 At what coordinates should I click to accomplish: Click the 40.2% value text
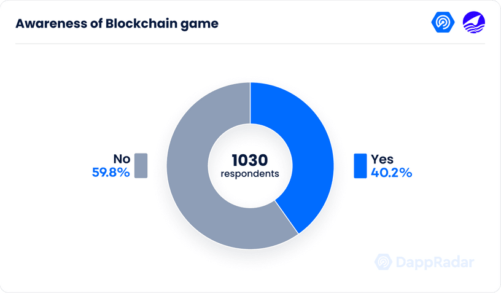[x=391, y=173]
